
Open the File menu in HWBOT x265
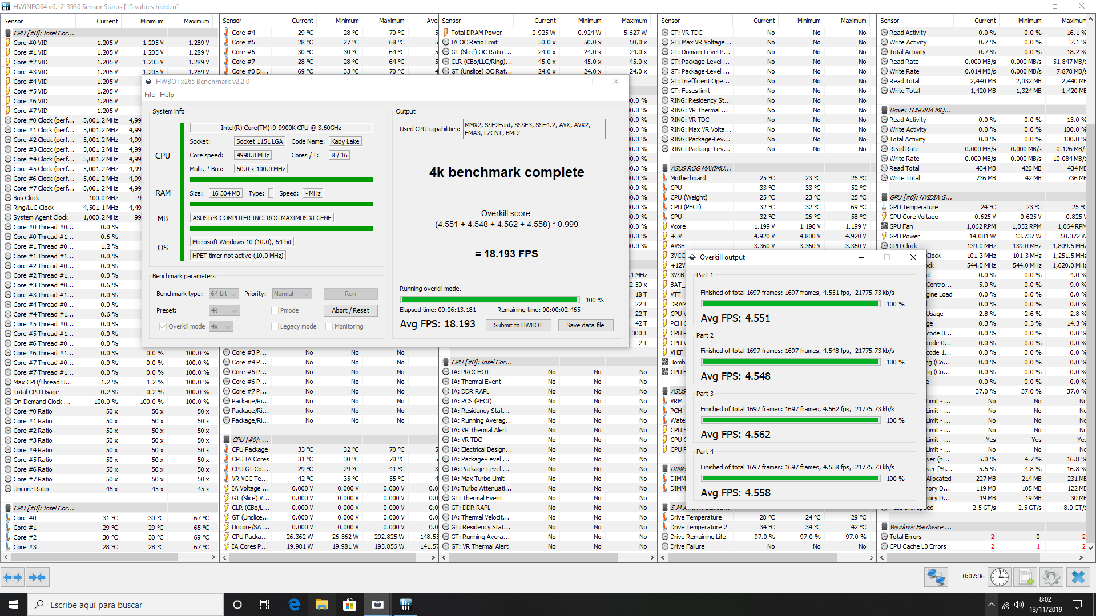150,95
